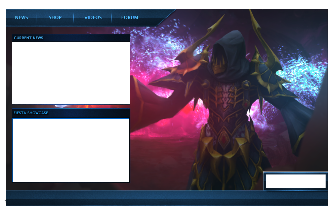
Task: Open the FORUM tab
Action: click(x=130, y=17)
